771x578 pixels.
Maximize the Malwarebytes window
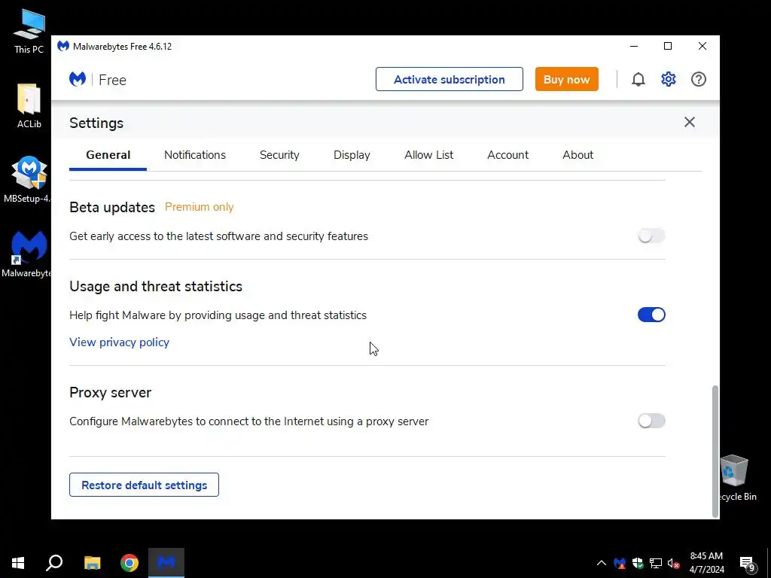point(668,46)
